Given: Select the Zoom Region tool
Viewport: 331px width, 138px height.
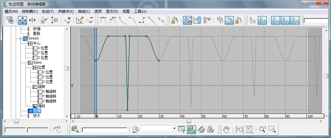Looking at the screenshot, I should (272, 129).
